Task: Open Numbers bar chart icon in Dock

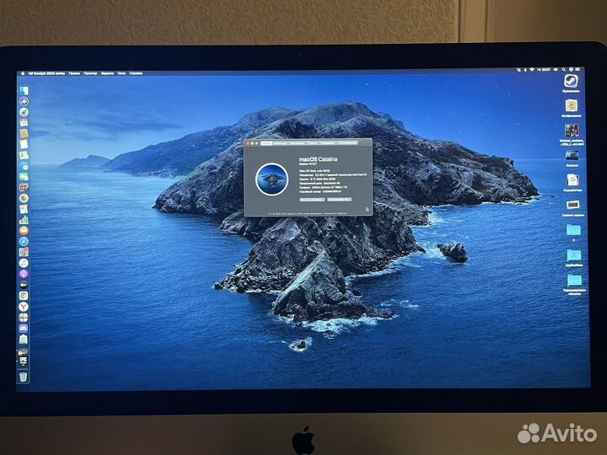Action: [x=24, y=220]
